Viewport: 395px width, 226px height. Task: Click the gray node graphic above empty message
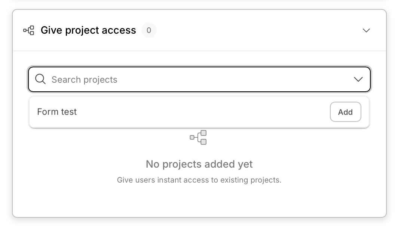(198, 137)
